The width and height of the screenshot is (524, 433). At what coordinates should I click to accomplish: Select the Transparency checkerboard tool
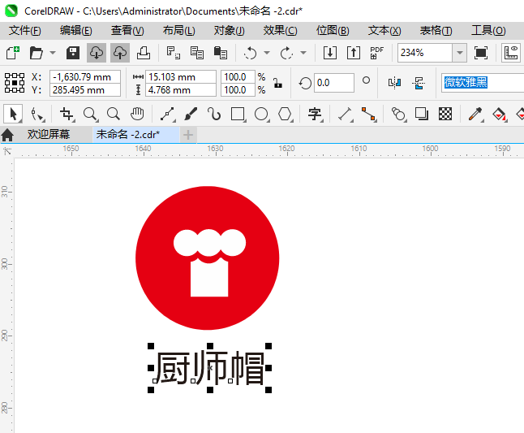point(445,114)
